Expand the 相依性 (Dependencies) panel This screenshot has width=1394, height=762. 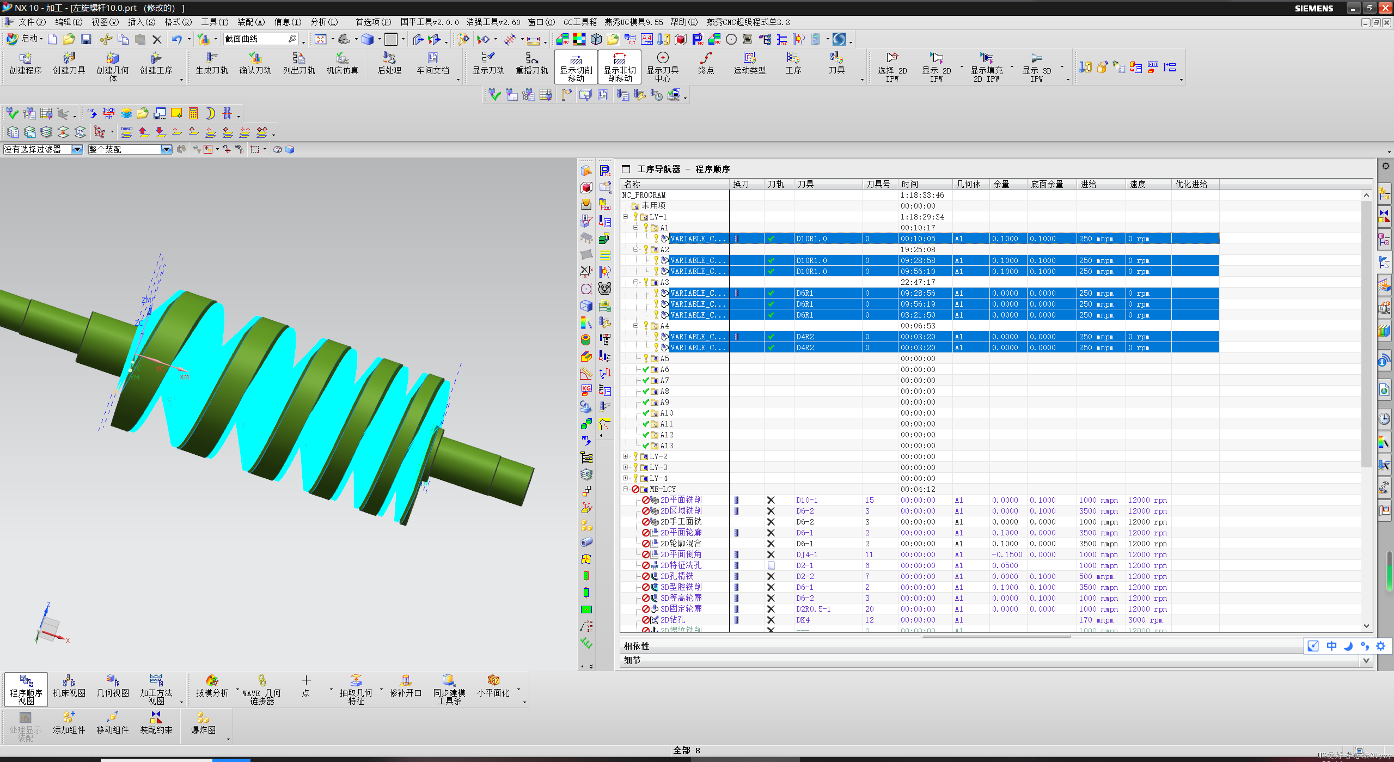(995, 646)
